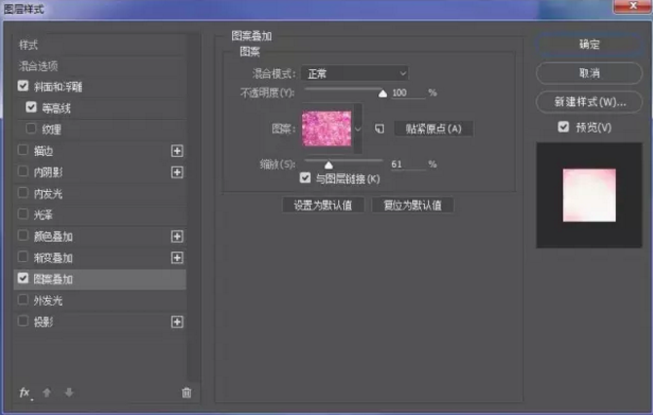Click the 确定 button
The image size is (653, 415).
[589, 45]
